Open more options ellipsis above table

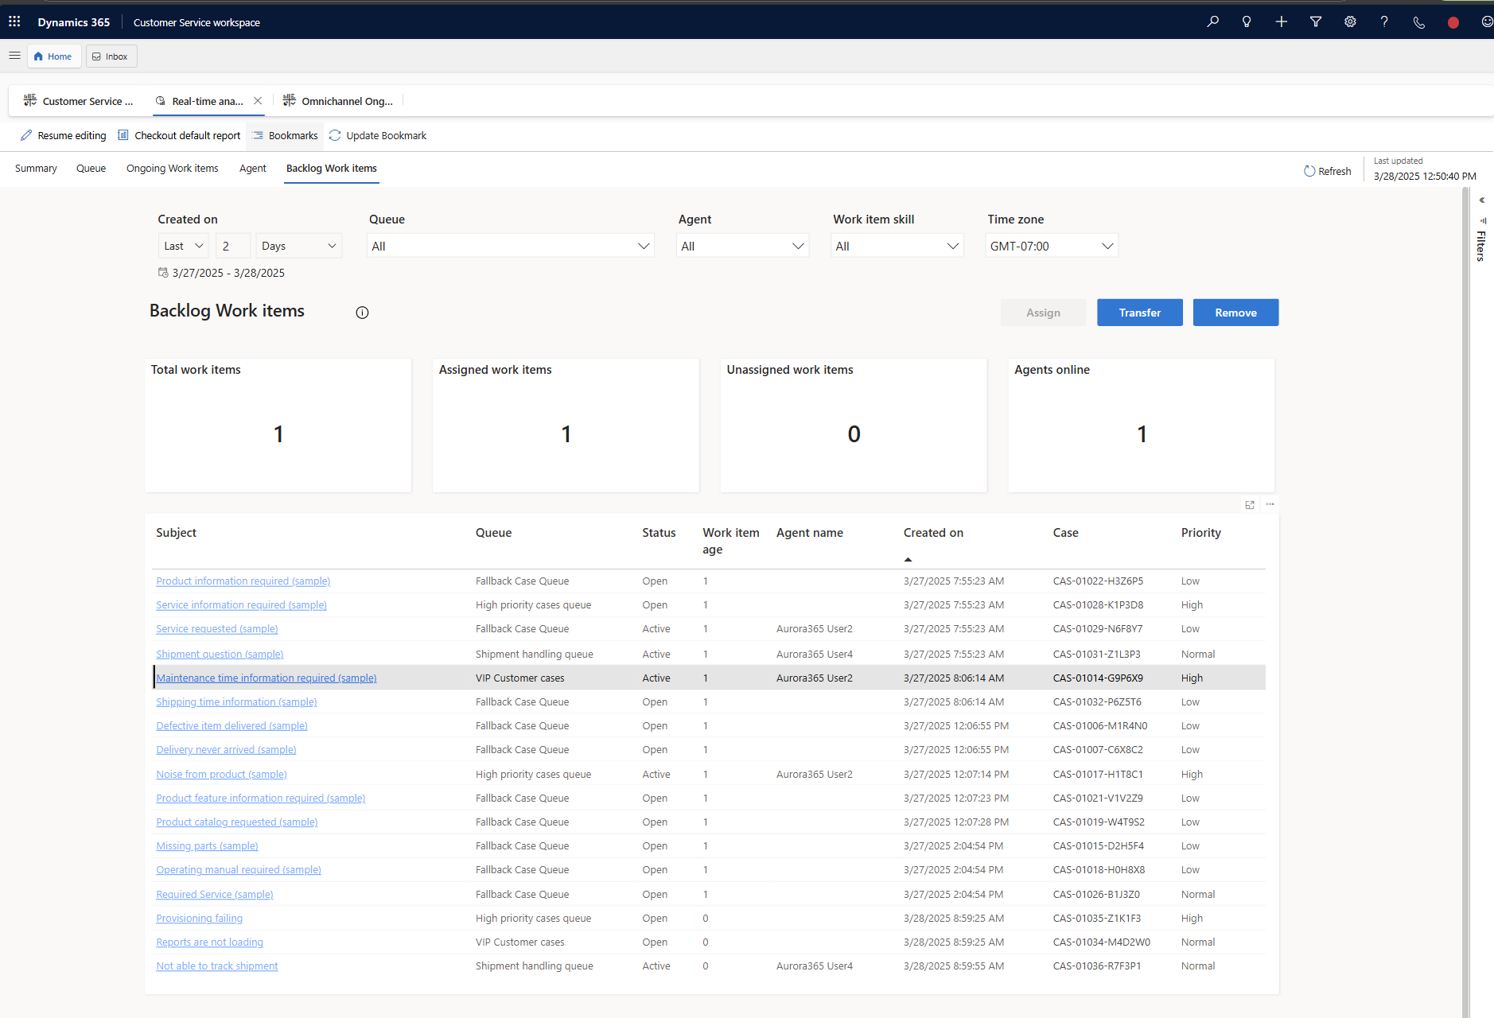pos(1270,504)
